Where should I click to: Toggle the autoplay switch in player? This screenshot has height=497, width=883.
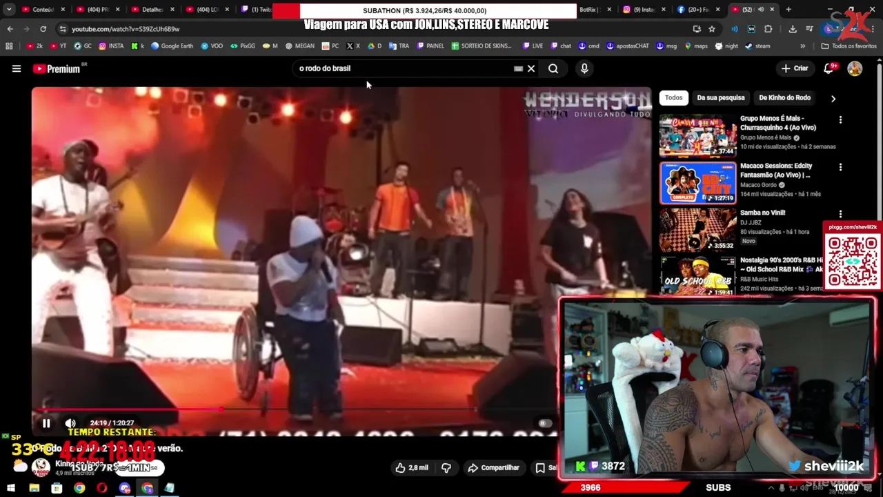coord(544,423)
